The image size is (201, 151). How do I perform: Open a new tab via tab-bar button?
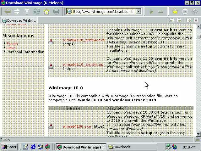188,20
